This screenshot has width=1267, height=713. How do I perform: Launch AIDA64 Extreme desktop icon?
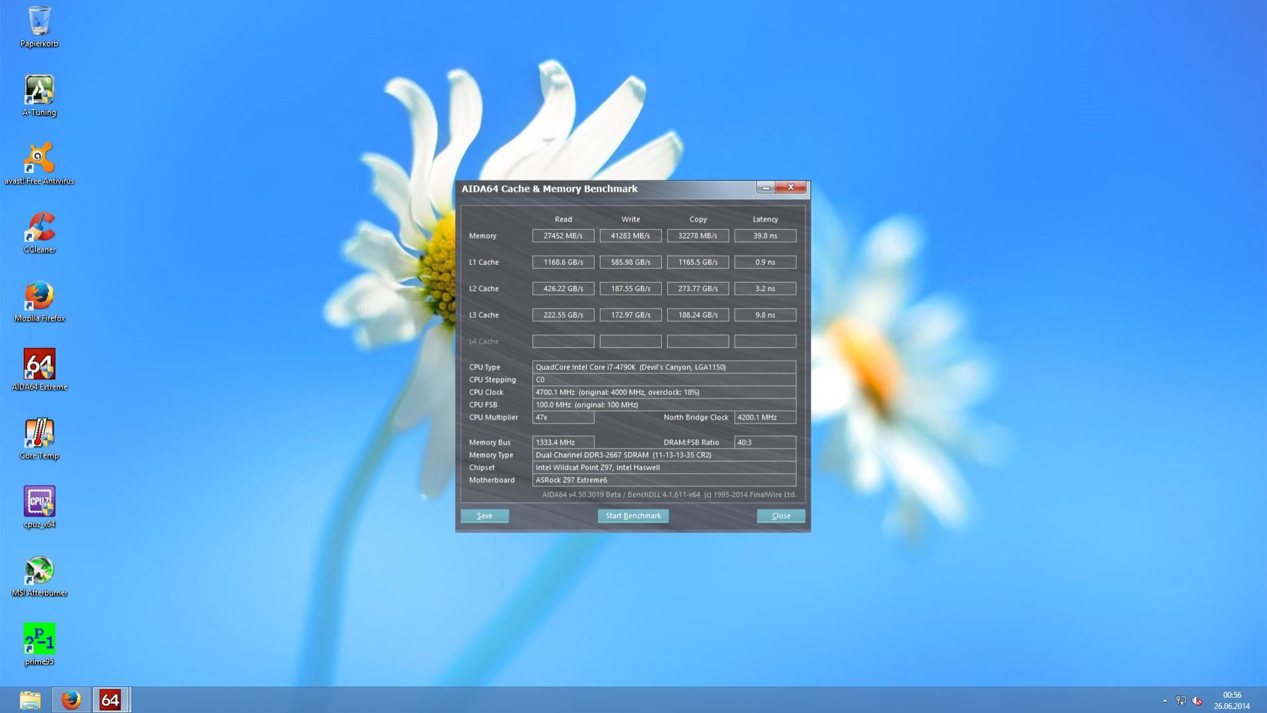[39, 370]
